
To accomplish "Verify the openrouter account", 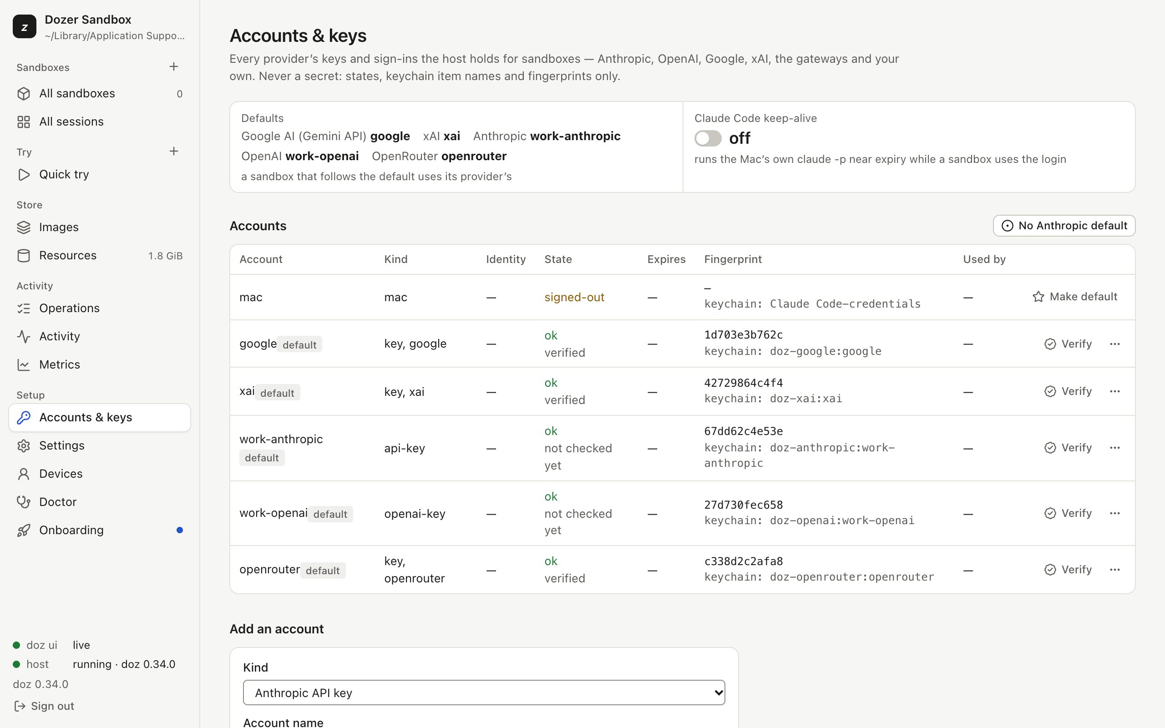I will (x=1068, y=570).
